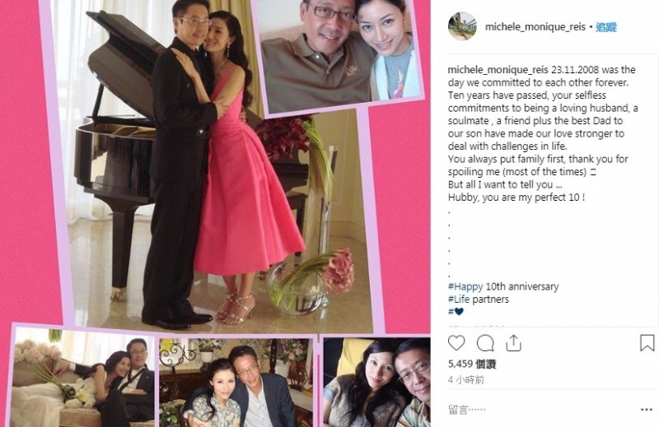Focus the 留言 comment input field

tap(542, 410)
